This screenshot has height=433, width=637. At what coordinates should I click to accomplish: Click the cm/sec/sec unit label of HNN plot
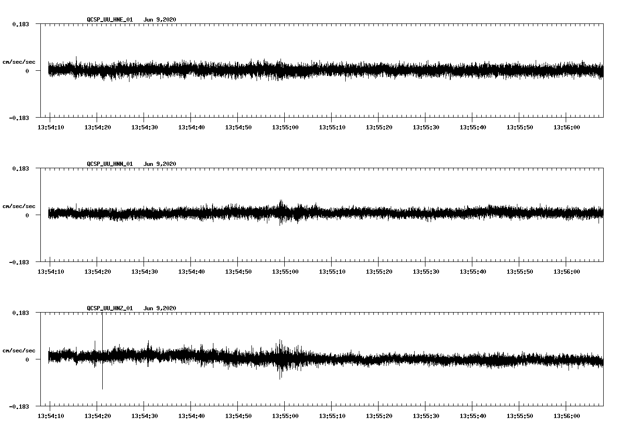[x=19, y=207]
